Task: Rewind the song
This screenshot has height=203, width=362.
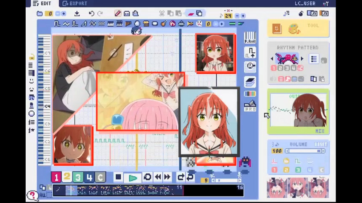Action: pyautogui.click(x=158, y=177)
